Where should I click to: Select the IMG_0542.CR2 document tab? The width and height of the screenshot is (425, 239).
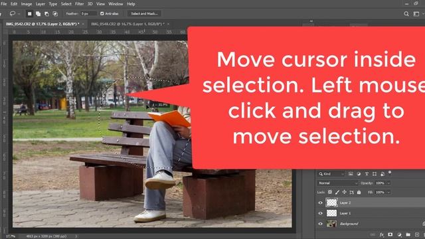pos(42,24)
